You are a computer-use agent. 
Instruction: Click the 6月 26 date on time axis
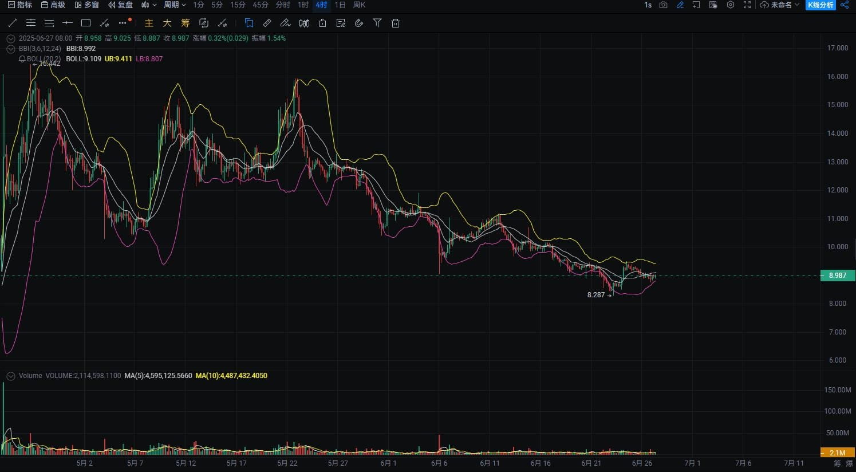click(x=642, y=463)
